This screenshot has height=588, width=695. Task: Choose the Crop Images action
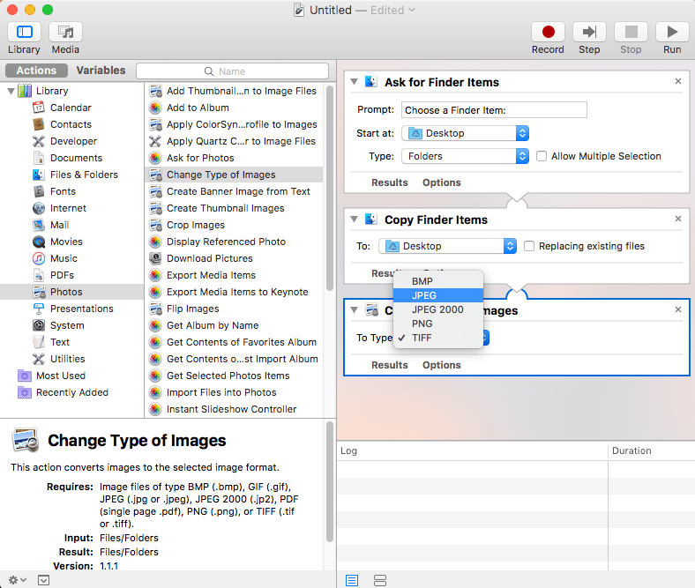(x=196, y=225)
